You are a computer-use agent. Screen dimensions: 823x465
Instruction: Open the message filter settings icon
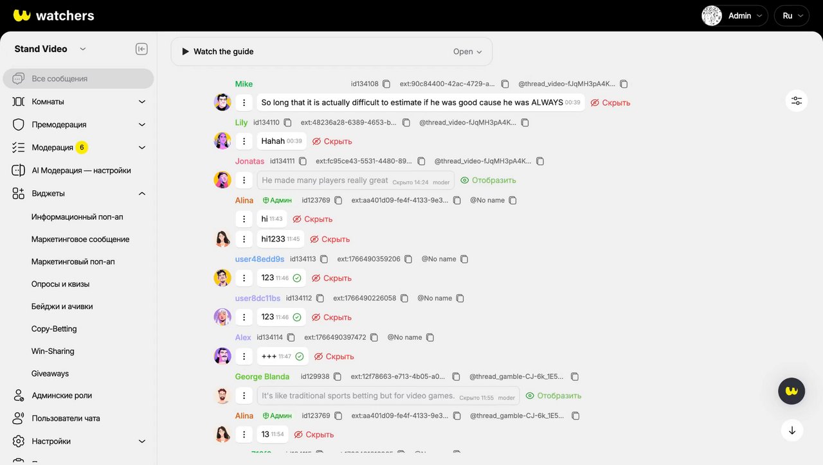(797, 101)
